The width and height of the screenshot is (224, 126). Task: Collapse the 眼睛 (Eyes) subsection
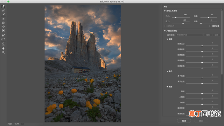167,39
